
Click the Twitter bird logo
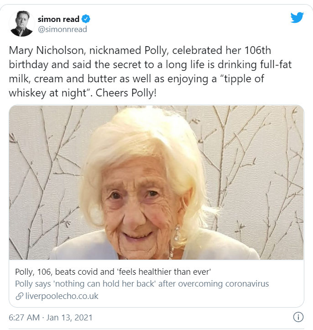(x=297, y=17)
